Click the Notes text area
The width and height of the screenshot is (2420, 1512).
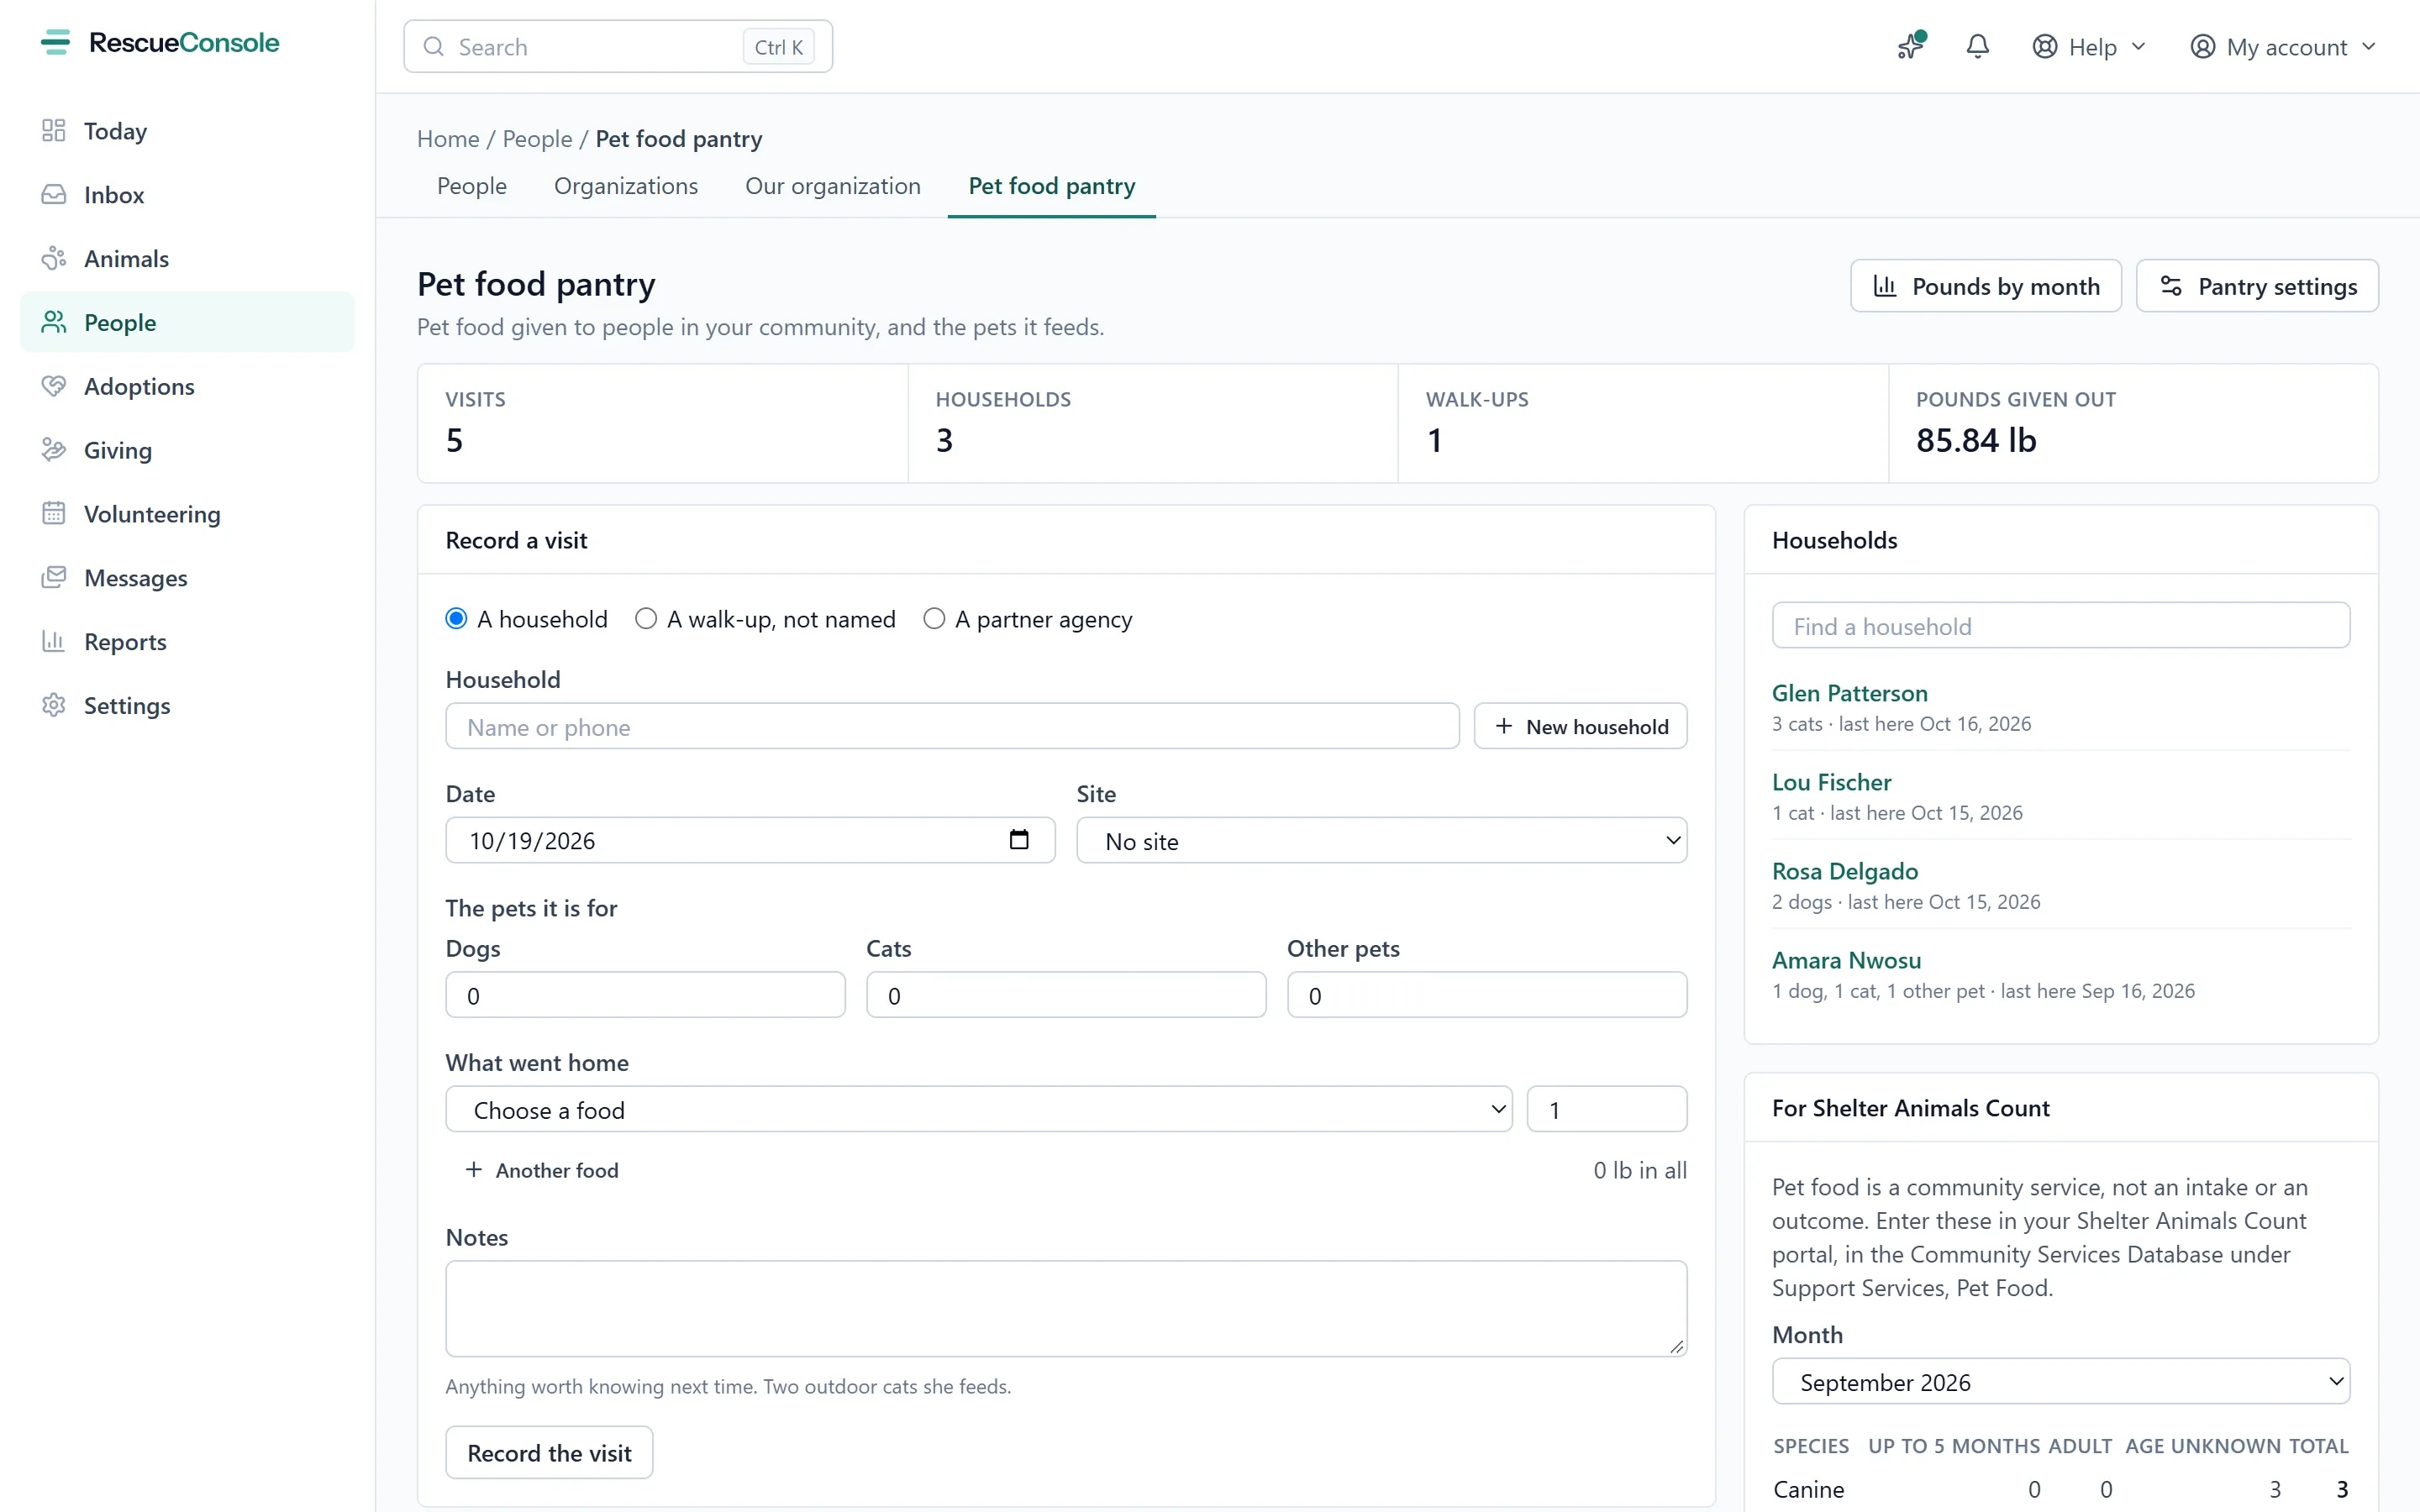(x=1066, y=1308)
